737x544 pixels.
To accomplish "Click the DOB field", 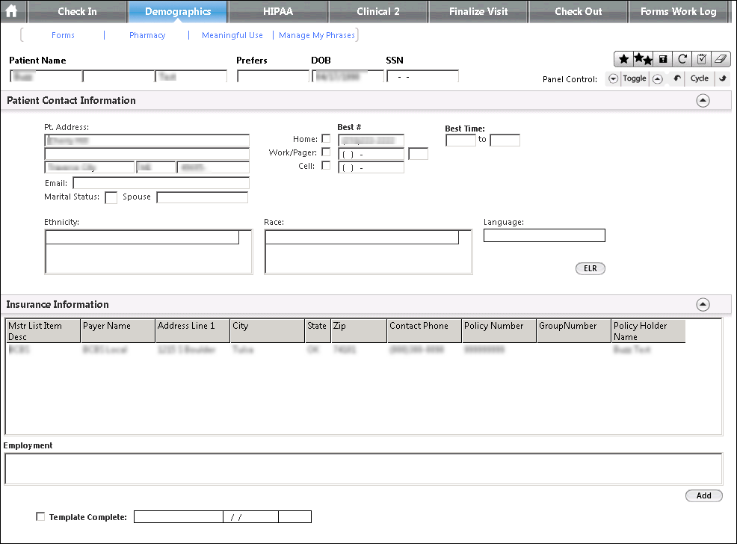I will (348, 76).
